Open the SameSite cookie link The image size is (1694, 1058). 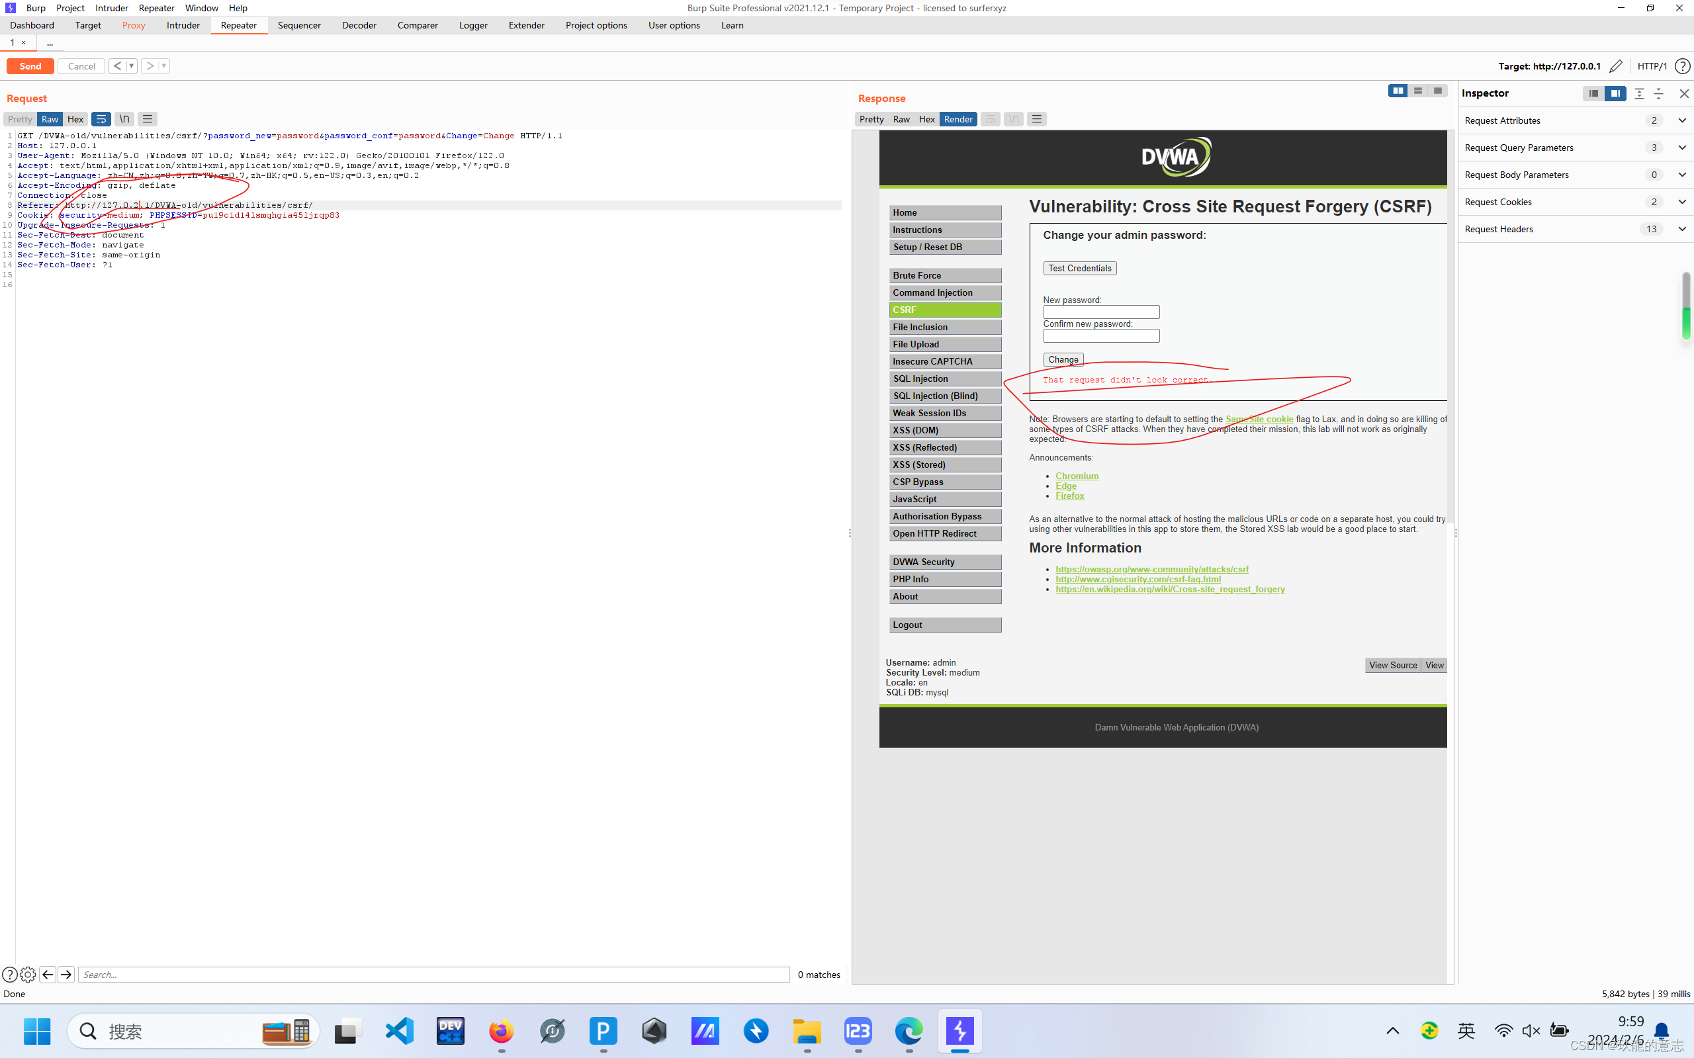(1259, 419)
